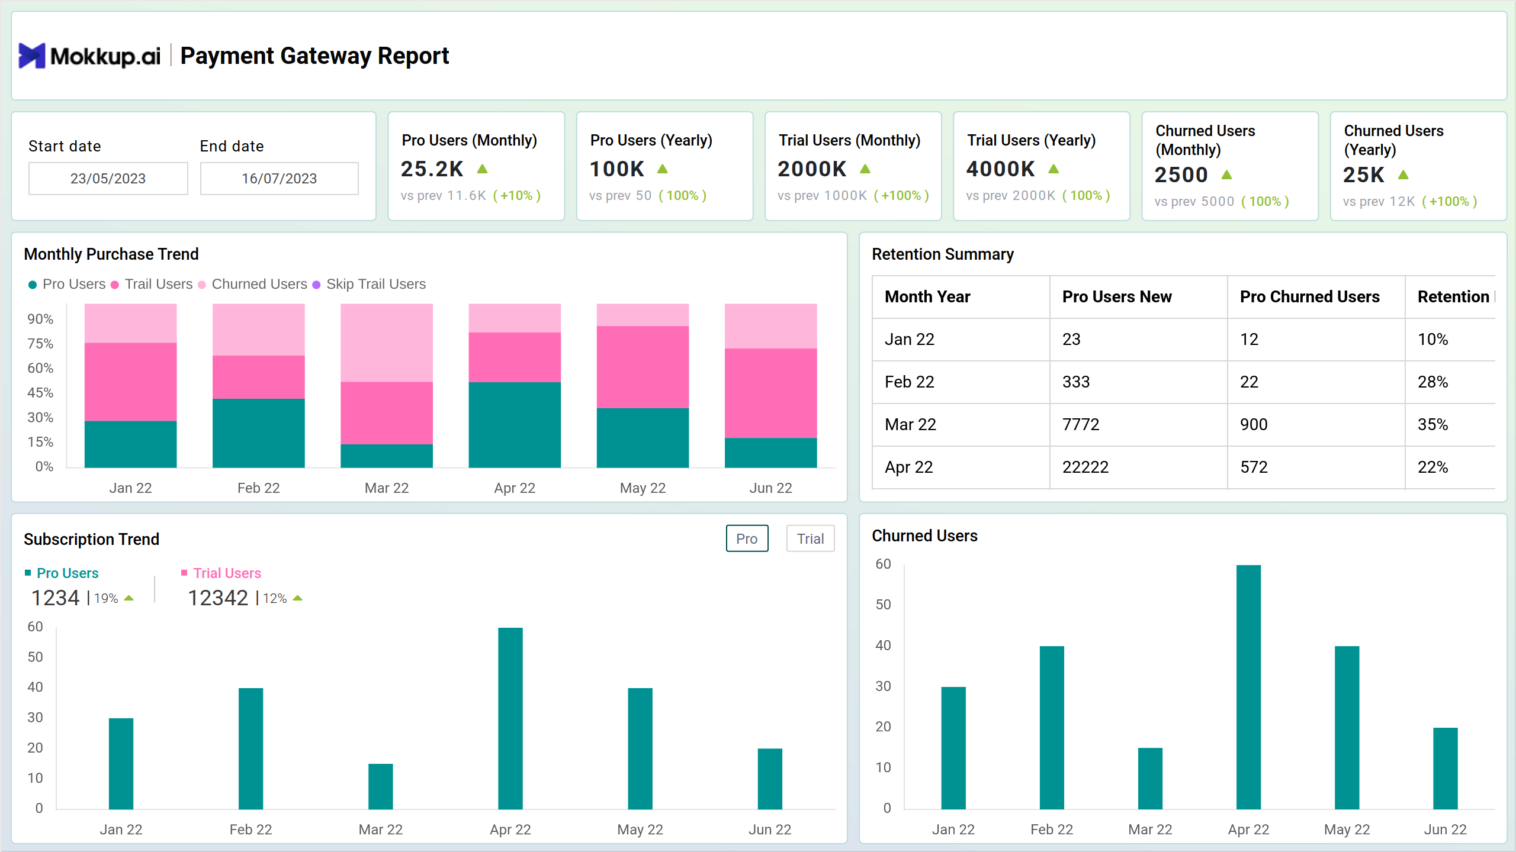Open the End date field 16/07/2023

[x=279, y=178]
